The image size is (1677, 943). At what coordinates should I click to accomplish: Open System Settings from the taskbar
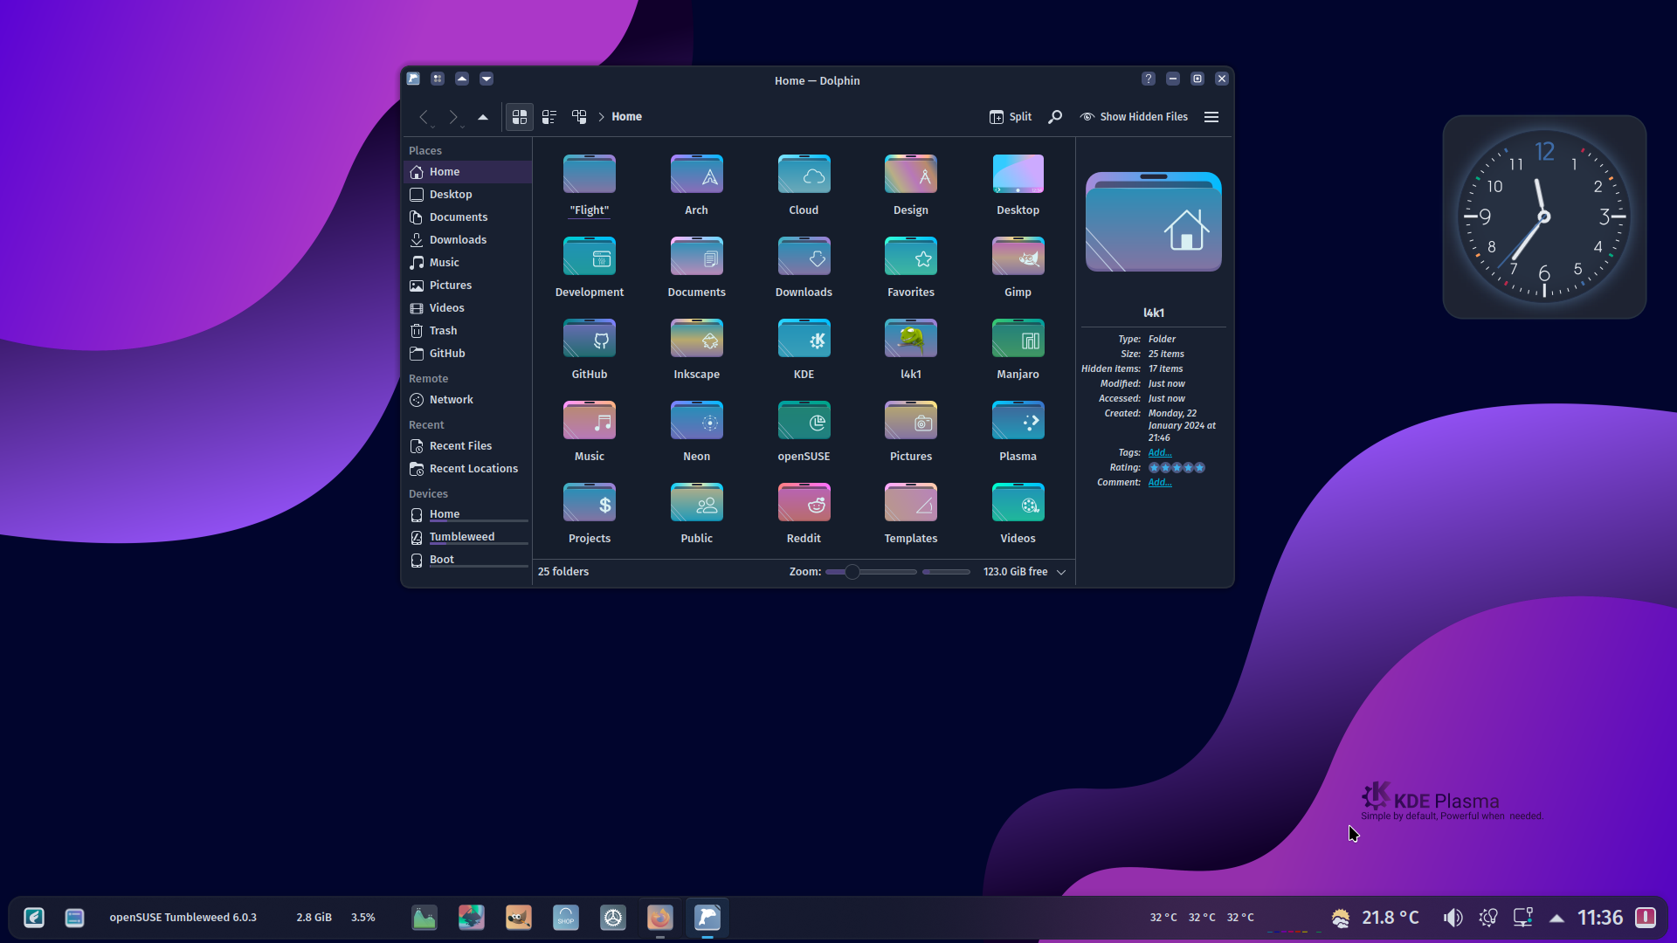(x=613, y=918)
